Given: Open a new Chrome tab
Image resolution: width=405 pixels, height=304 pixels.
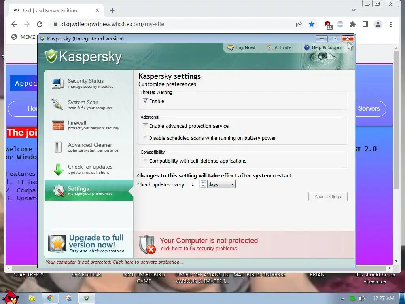Looking at the screenshot, I should 112,10.
